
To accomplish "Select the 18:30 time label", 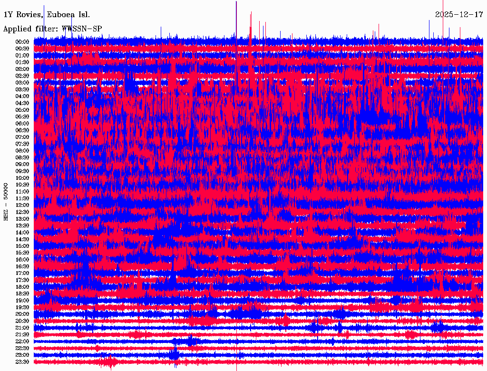I will (x=22, y=293).
